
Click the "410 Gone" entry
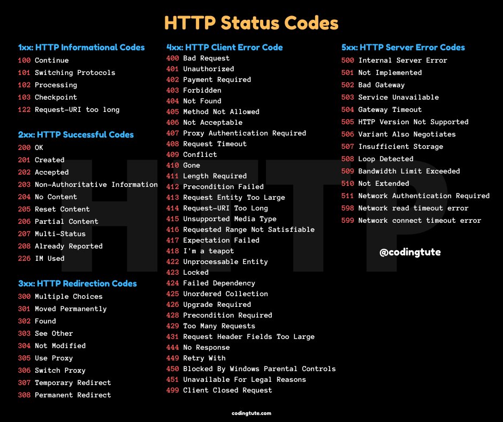tap(183, 165)
